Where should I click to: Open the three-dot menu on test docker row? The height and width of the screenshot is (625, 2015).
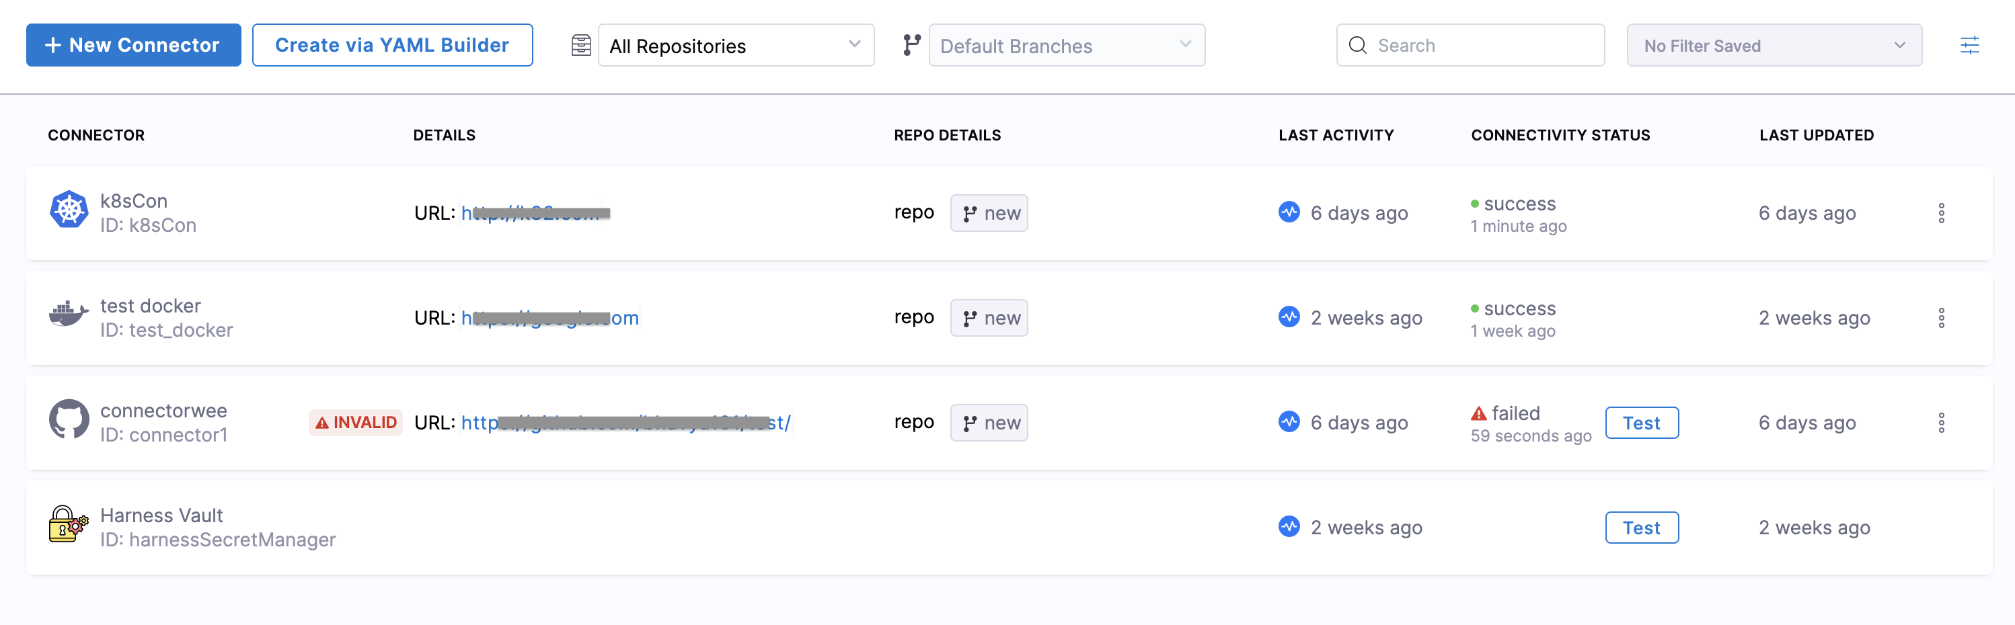(x=1943, y=317)
